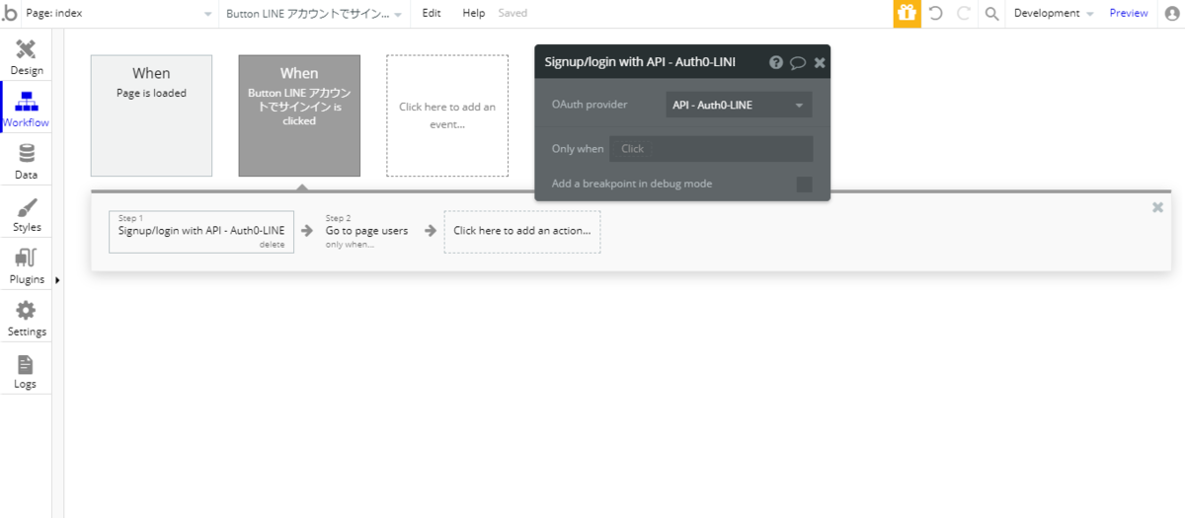Click the Preview link
The width and height of the screenshot is (1185, 518).
click(1129, 13)
